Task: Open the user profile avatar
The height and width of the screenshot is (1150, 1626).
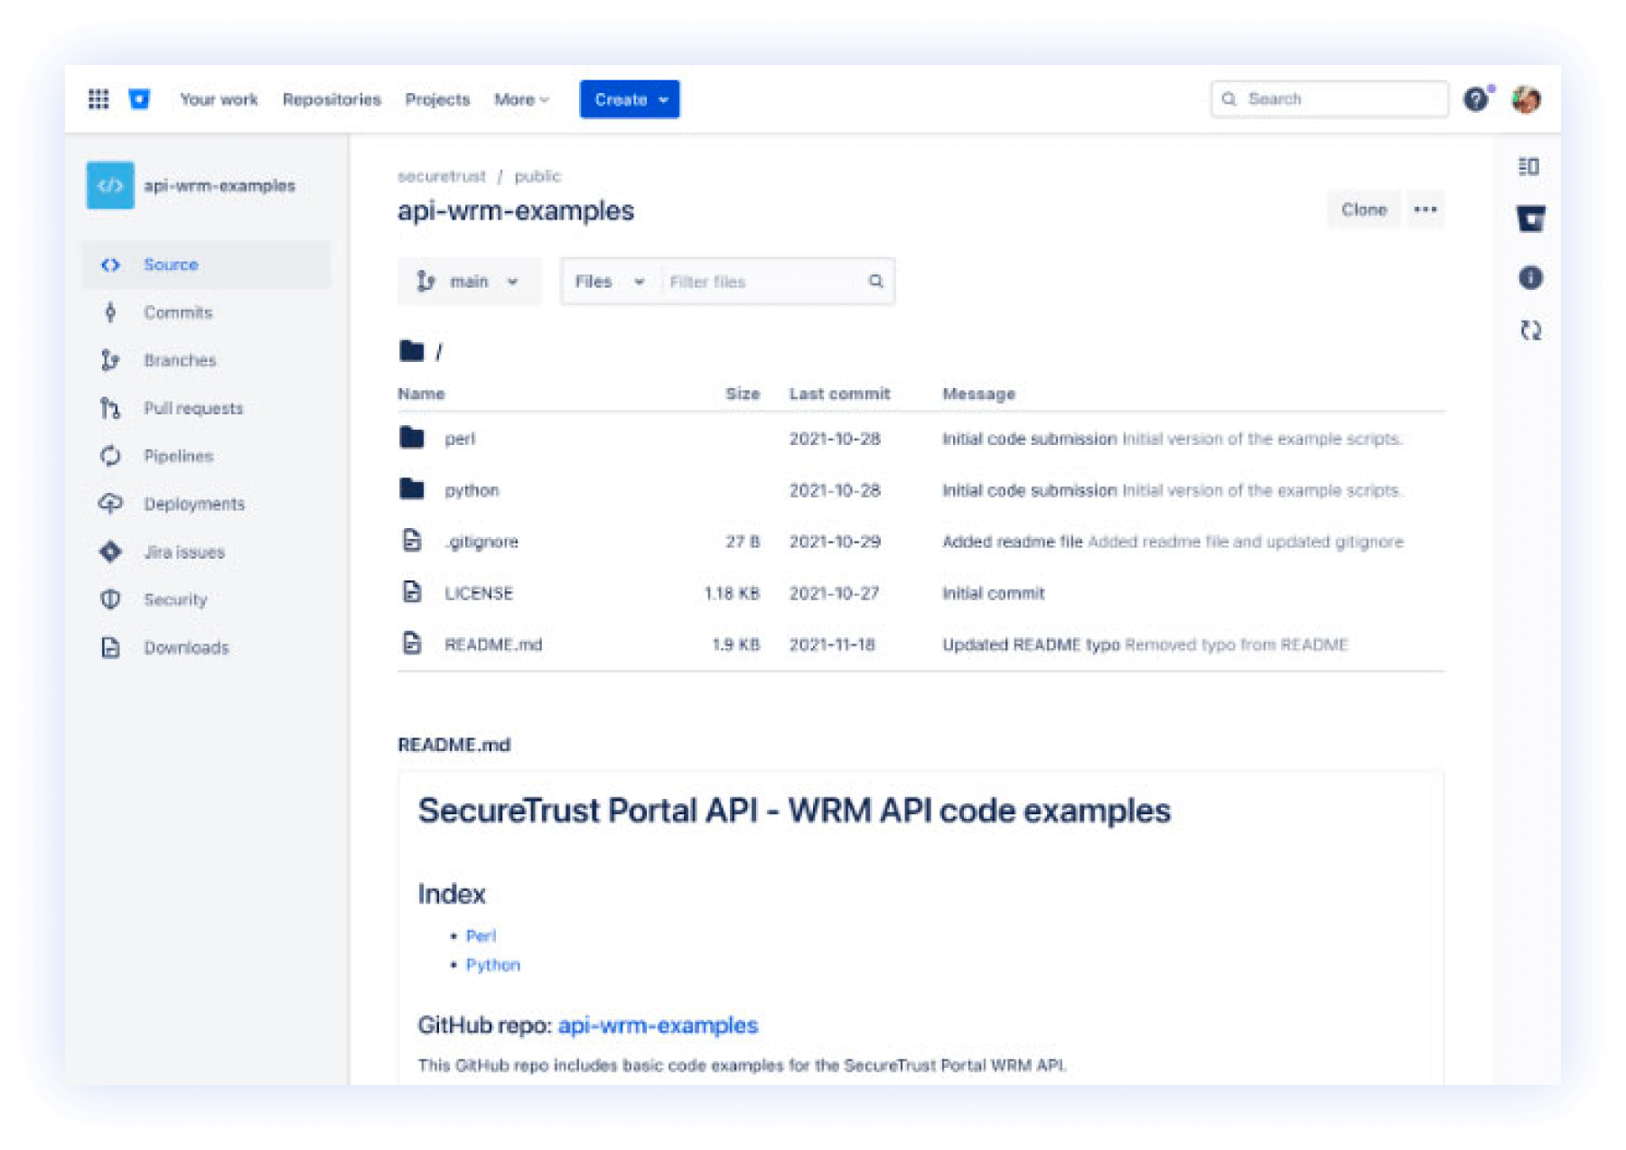Action: pyautogui.click(x=1527, y=99)
